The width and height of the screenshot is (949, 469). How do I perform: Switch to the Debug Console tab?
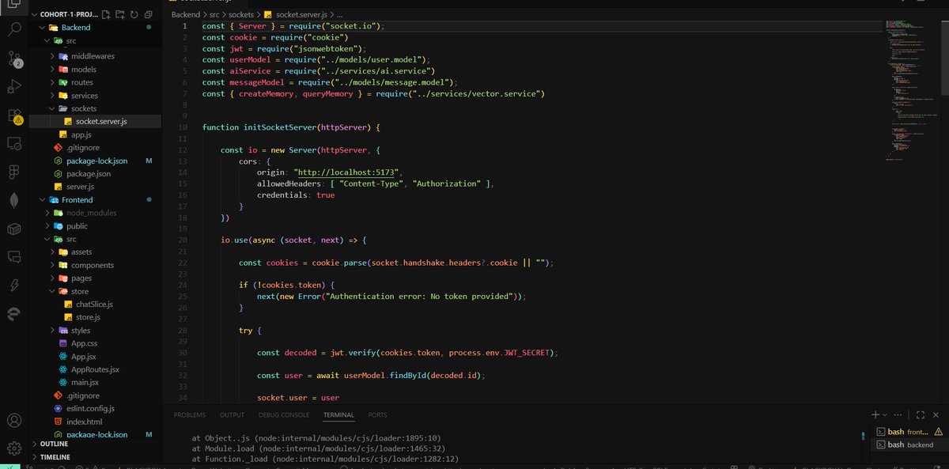tap(284, 414)
